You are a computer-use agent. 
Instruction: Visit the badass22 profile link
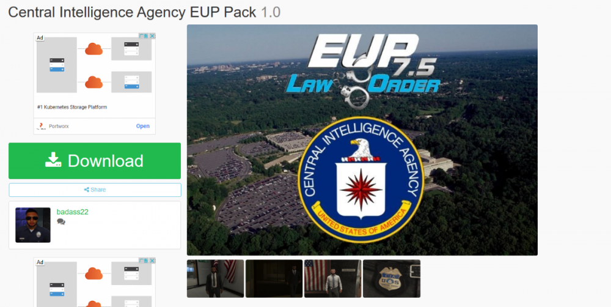coord(73,212)
